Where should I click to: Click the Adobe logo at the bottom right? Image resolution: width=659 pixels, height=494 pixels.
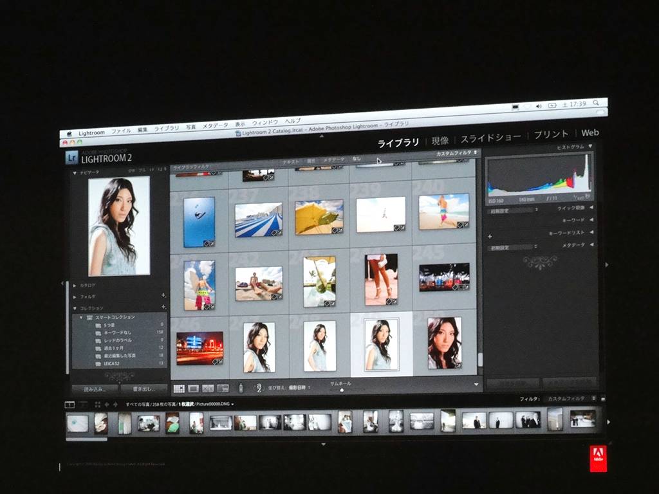click(x=598, y=458)
